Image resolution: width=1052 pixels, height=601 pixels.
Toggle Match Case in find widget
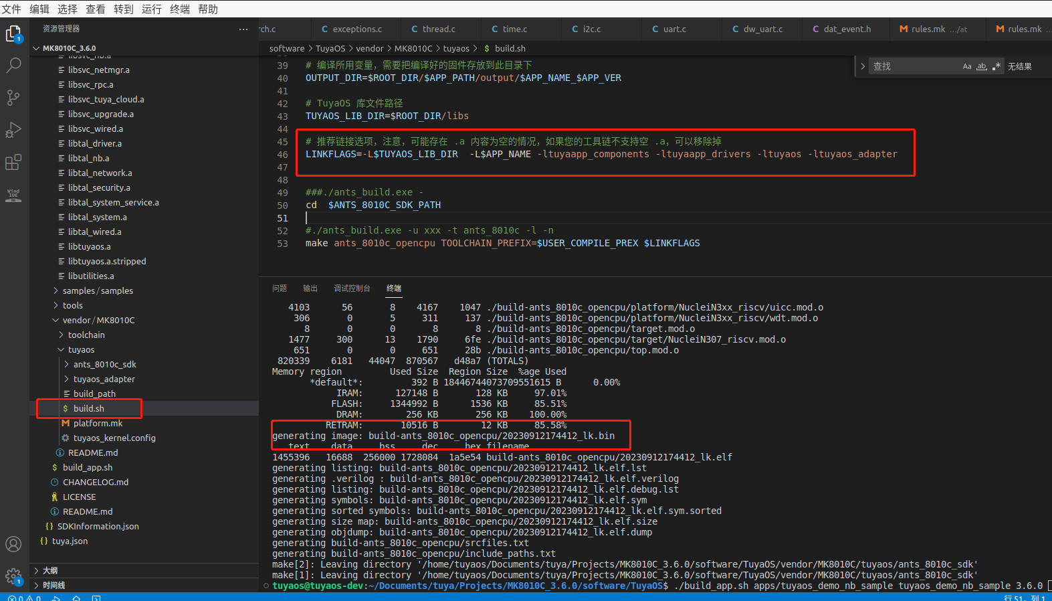pyautogui.click(x=967, y=66)
